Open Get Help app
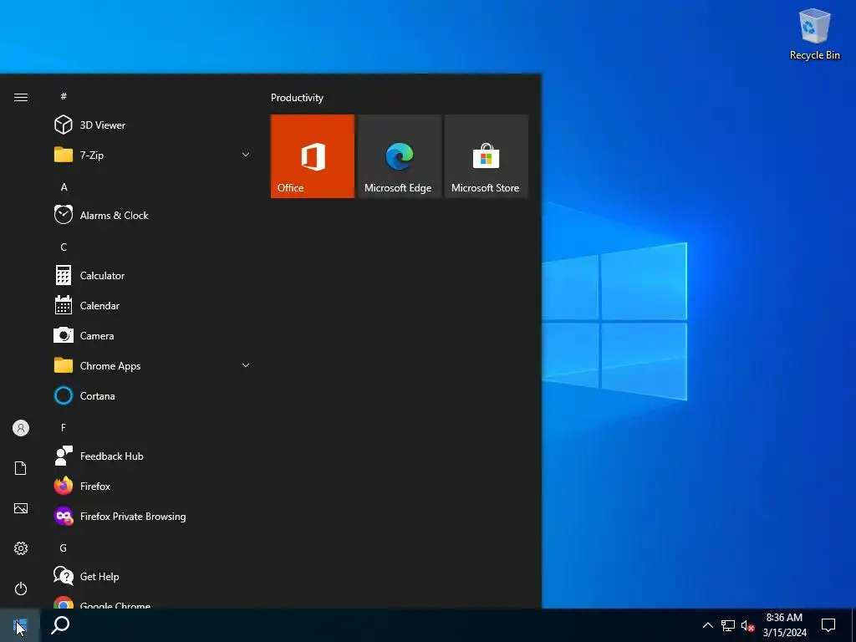 (153, 576)
